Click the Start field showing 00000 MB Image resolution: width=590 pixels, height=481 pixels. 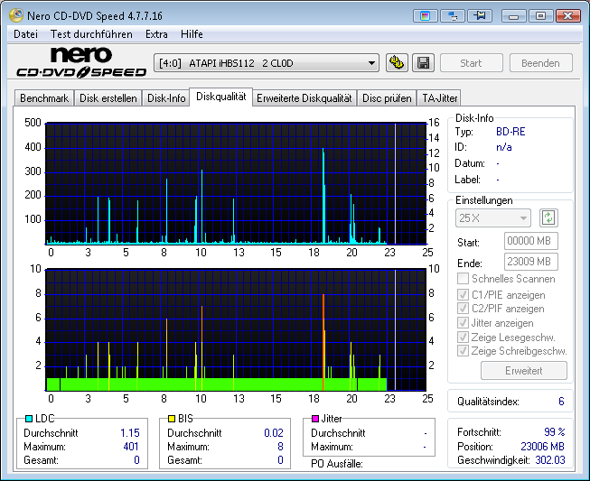point(531,241)
